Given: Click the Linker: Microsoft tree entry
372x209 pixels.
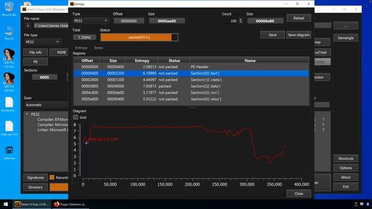Looking at the screenshot, I should tap(53, 130).
